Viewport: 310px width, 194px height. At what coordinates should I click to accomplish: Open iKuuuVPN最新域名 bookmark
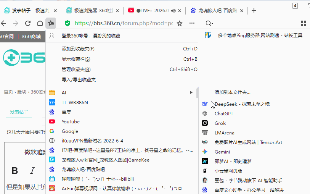(x=122, y=141)
